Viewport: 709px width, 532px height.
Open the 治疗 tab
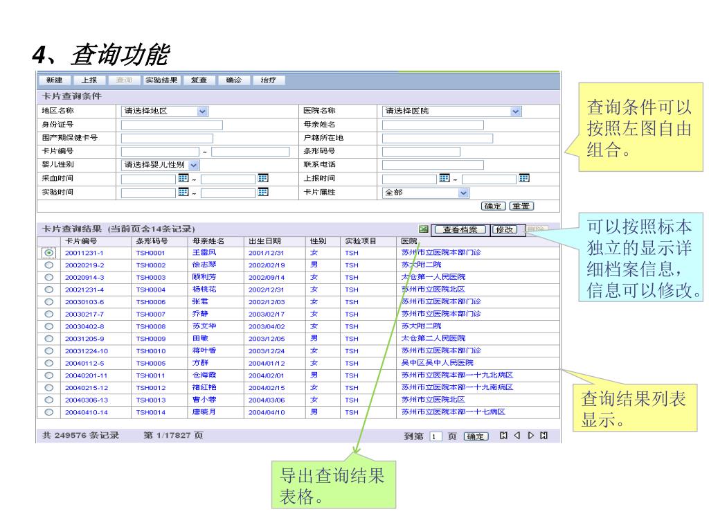268,80
